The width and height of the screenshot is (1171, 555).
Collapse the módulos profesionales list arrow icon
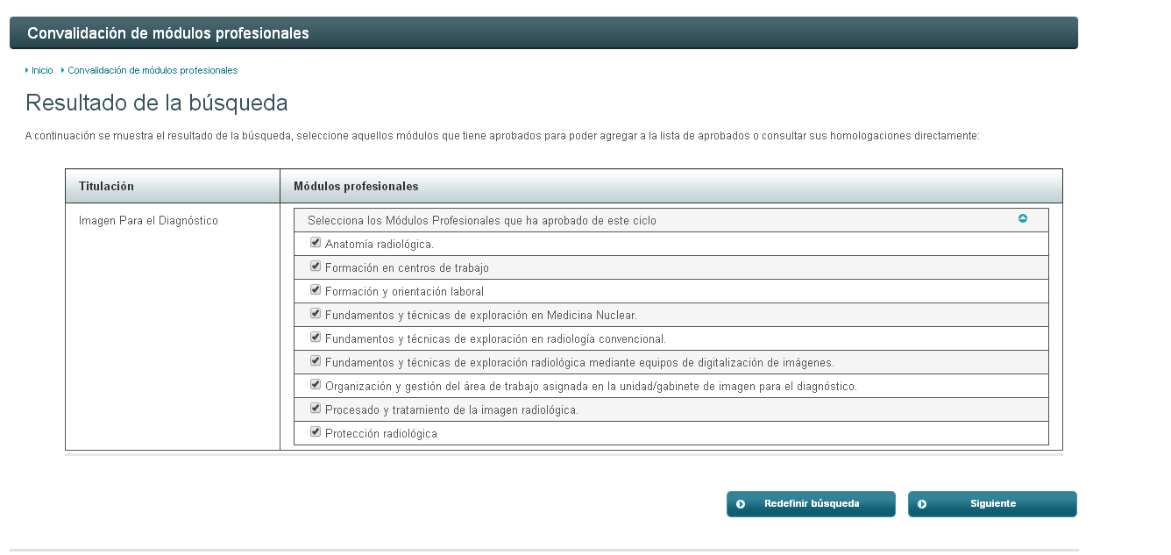click(1022, 219)
